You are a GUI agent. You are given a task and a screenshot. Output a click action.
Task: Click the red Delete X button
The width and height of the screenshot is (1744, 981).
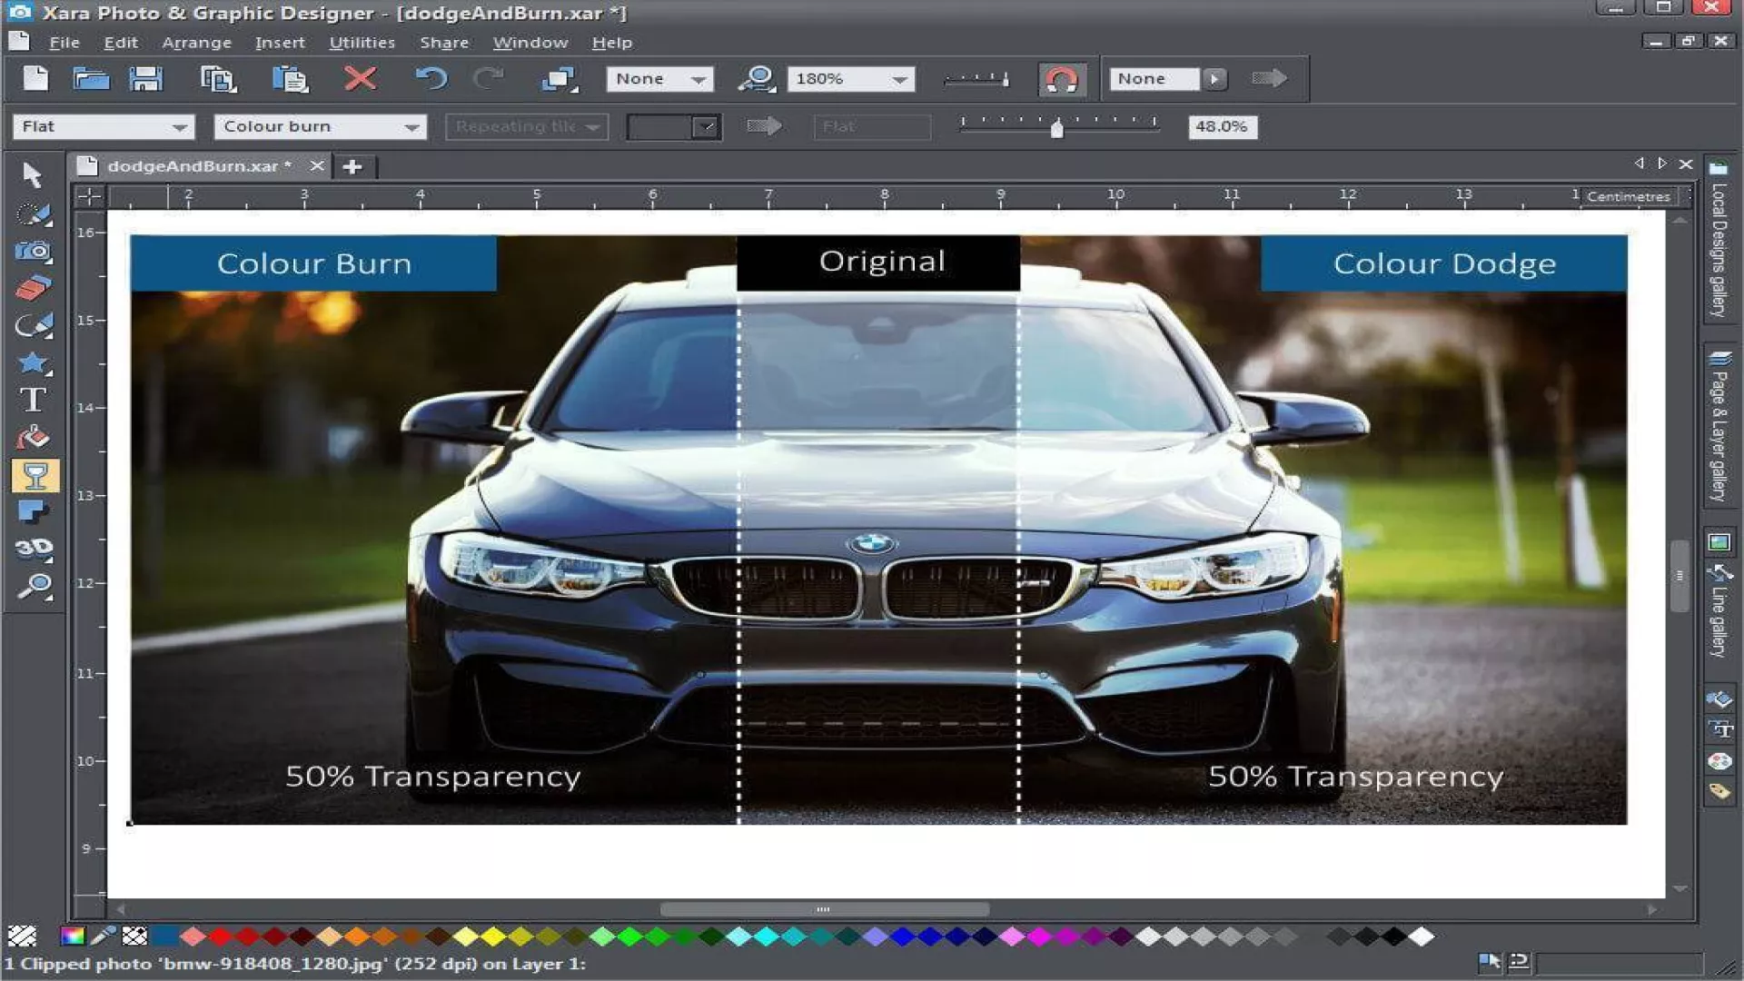tap(361, 79)
